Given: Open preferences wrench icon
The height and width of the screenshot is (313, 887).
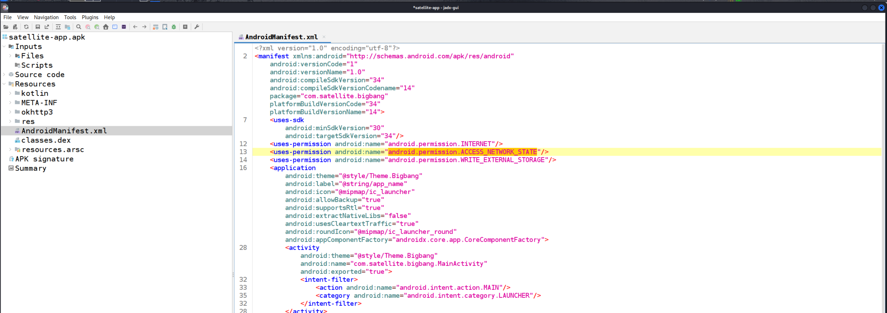Looking at the screenshot, I should coord(197,27).
